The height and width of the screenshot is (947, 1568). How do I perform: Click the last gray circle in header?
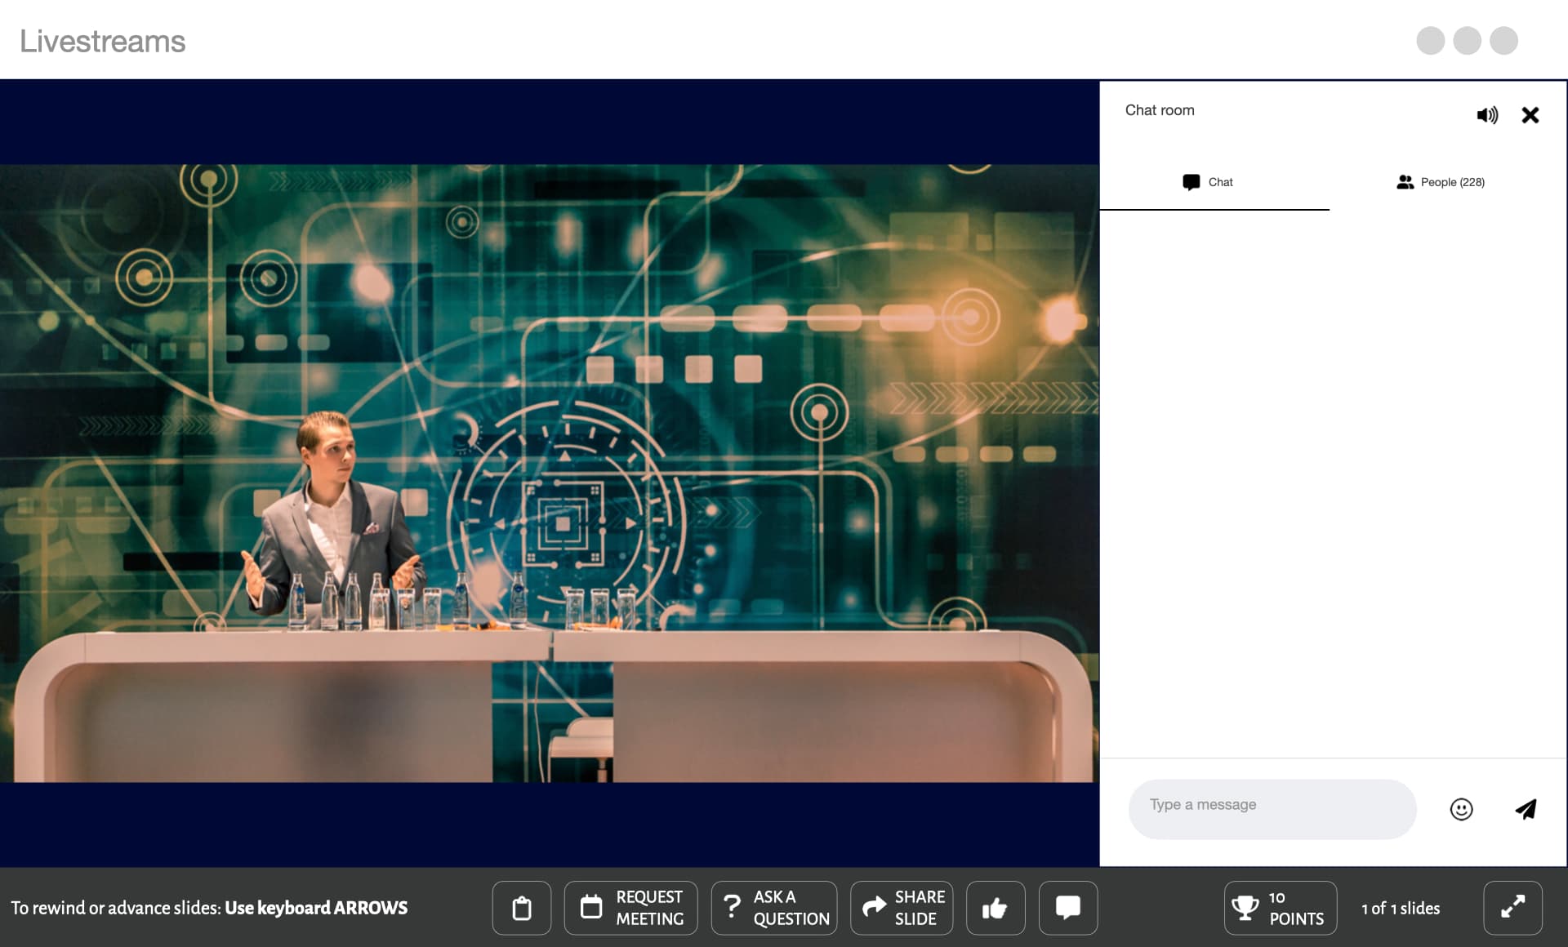[x=1503, y=41]
